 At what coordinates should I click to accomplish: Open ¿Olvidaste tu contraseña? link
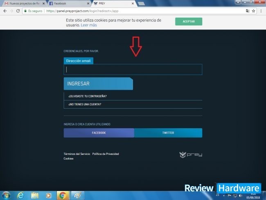point(88,96)
